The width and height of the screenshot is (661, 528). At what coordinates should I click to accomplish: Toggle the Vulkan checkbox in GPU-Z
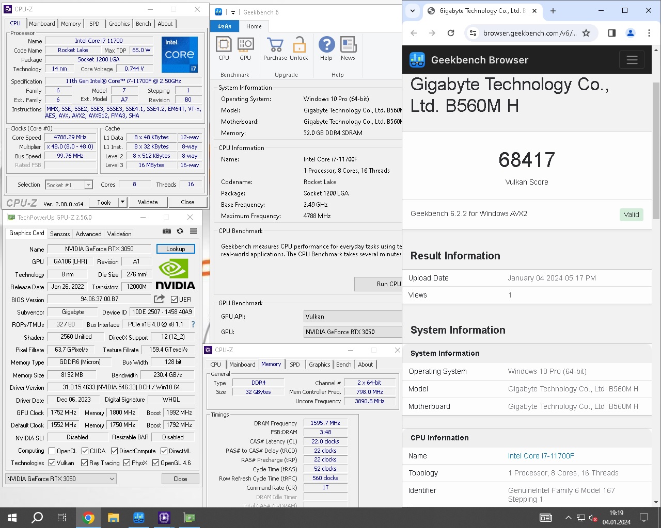52,463
